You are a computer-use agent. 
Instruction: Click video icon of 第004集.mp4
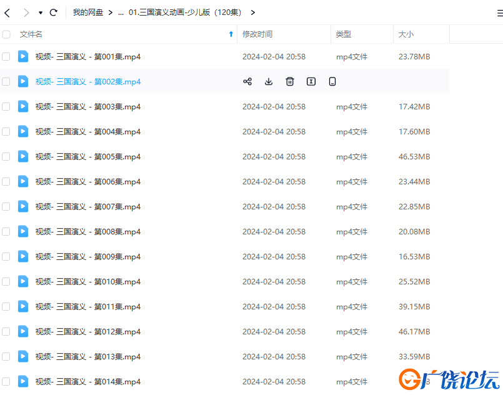(x=22, y=131)
